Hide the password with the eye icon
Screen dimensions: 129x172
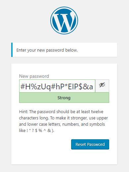pos(102,86)
